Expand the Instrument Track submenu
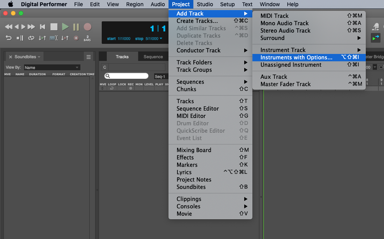The height and width of the screenshot is (239, 384). [x=309, y=50]
